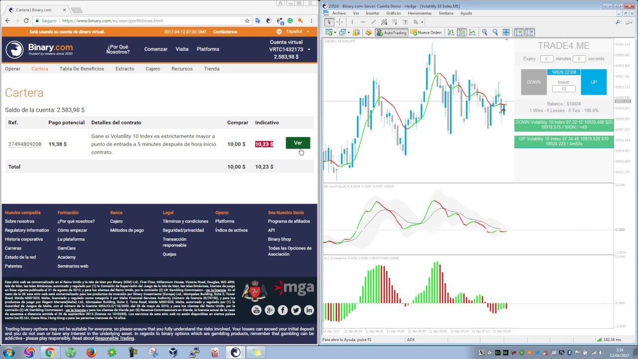
Task: Open the Recursos tab
Action: click(x=182, y=69)
